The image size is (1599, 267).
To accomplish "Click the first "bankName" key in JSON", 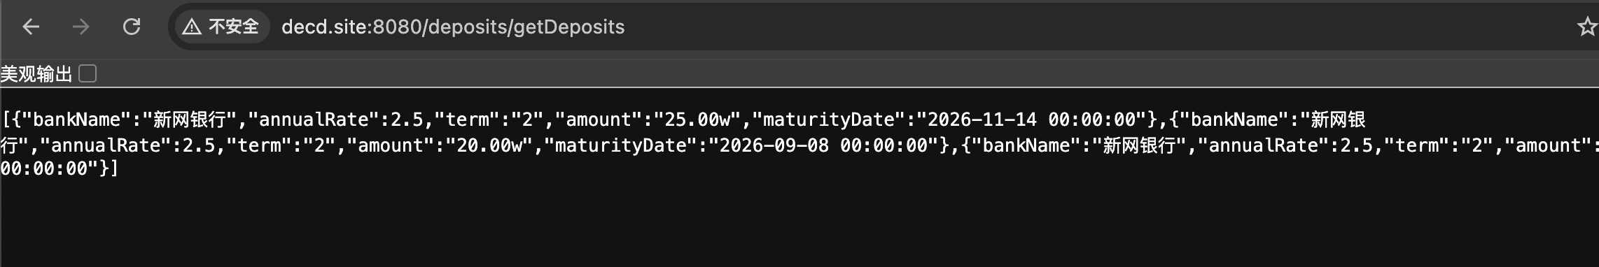I will (76, 120).
